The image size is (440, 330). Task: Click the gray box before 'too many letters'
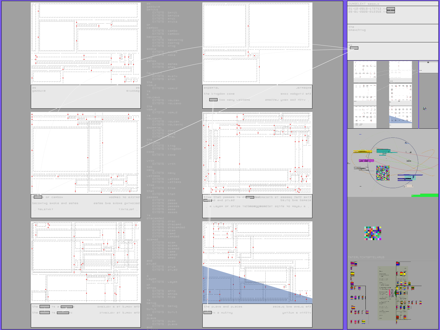coord(213,100)
